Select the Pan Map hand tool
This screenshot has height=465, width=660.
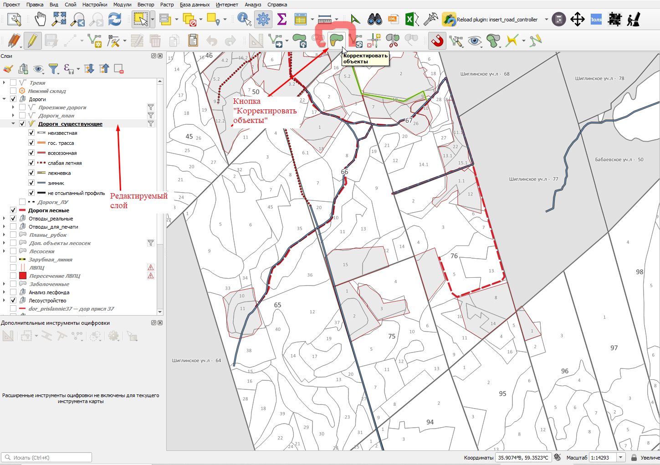(41, 19)
